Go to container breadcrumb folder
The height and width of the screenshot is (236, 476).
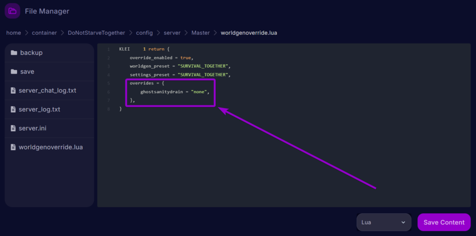click(x=45, y=33)
